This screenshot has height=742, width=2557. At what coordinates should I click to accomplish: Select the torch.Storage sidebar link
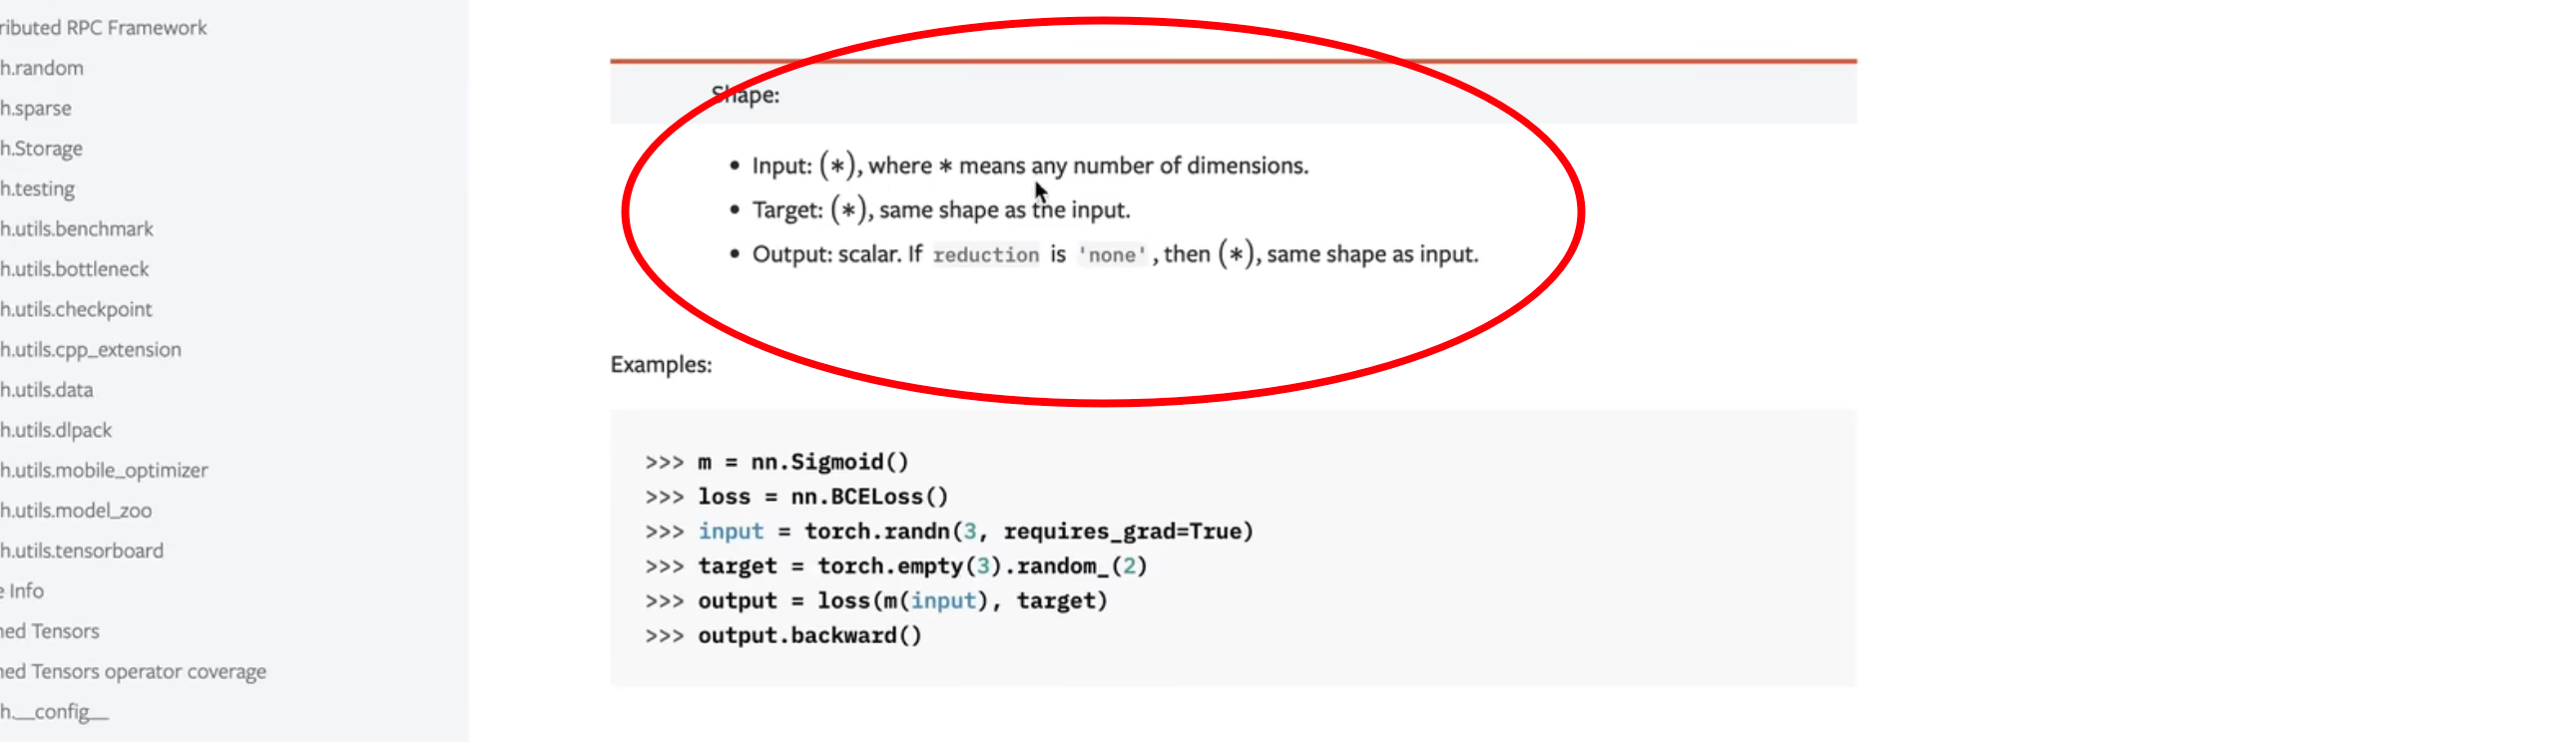(x=42, y=149)
